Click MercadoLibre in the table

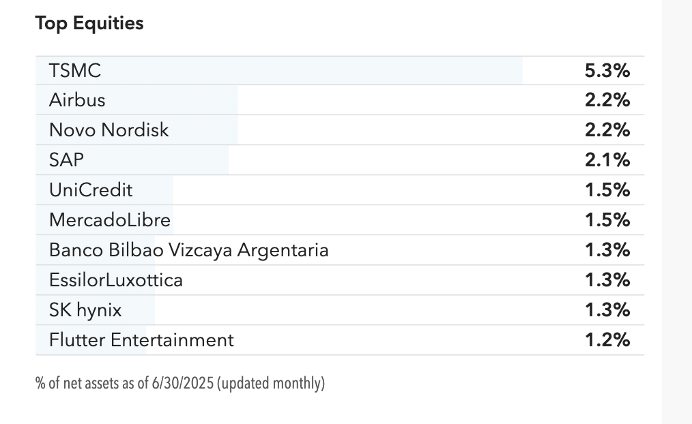point(110,220)
